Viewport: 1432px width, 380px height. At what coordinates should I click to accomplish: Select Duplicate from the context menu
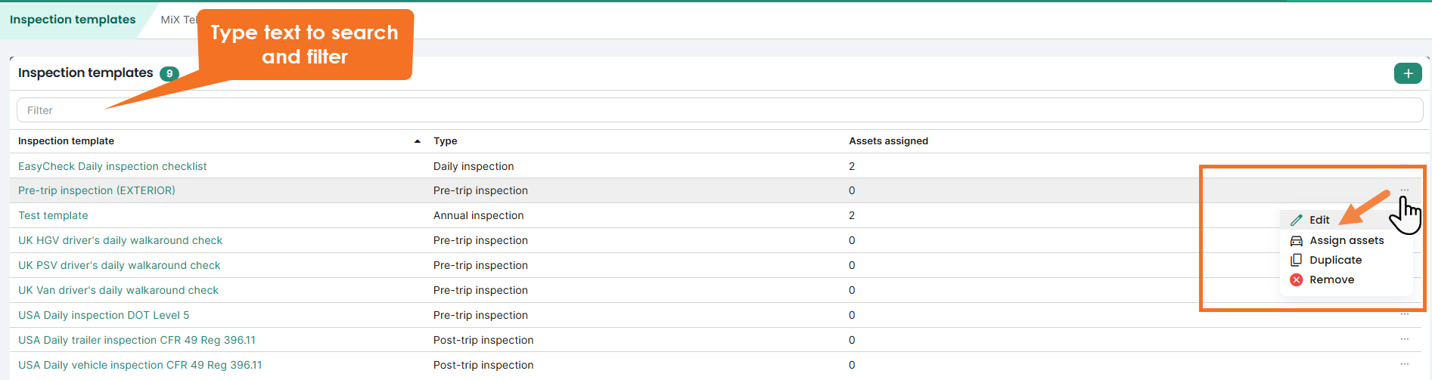[x=1335, y=260]
